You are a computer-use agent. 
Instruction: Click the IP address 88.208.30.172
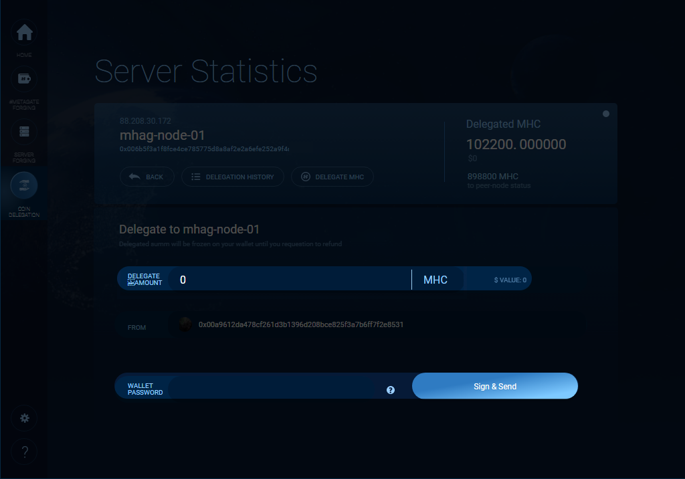point(145,120)
